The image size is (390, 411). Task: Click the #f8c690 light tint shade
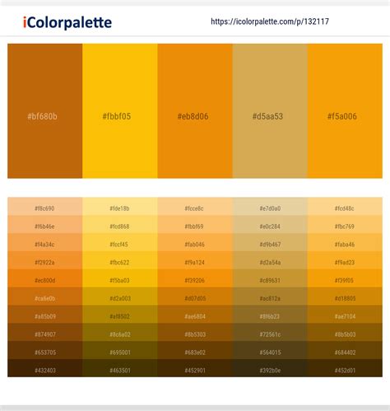click(x=45, y=207)
